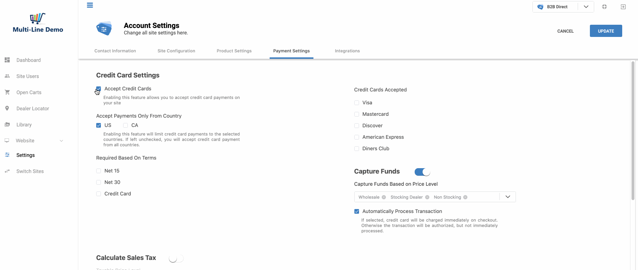This screenshot has width=638, height=270.
Task: Open Open Carts from sidebar
Action: [x=29, y=92]
